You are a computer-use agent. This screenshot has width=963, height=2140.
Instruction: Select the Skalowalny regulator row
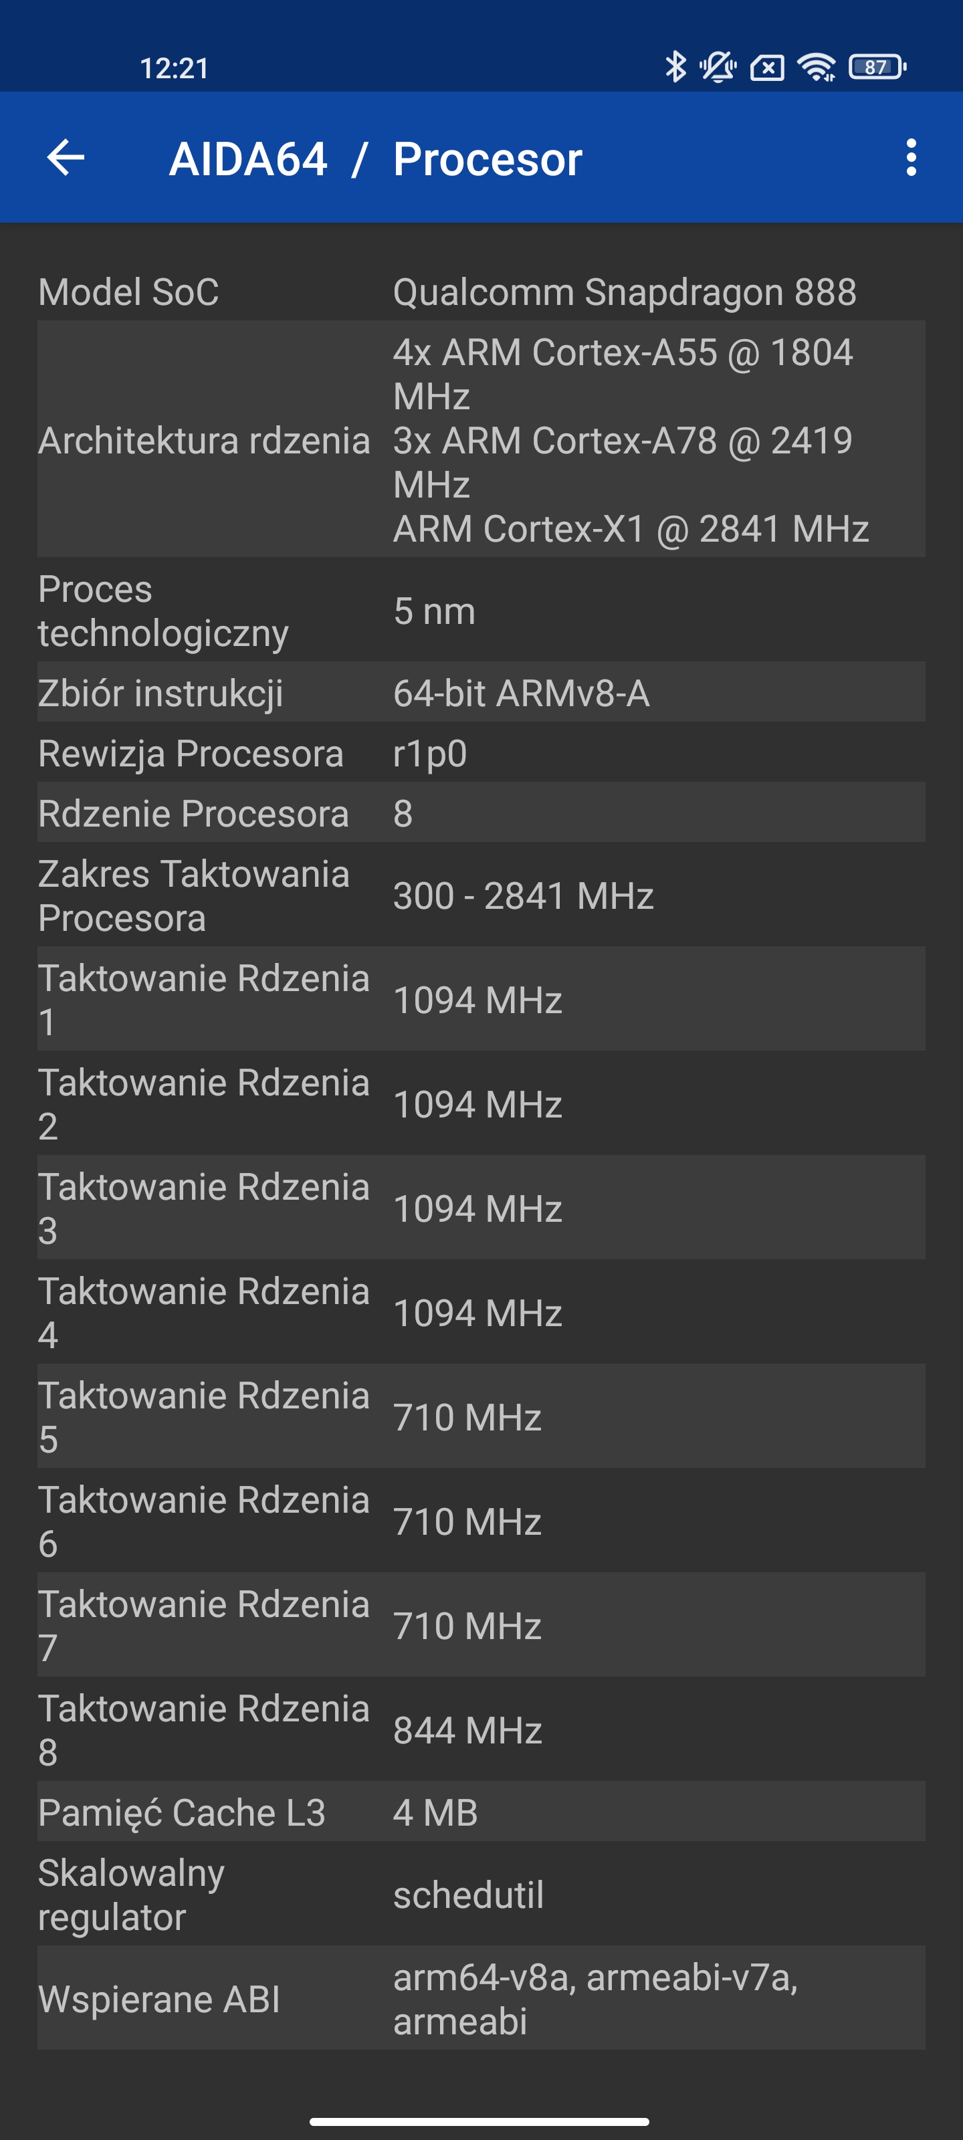pyautogui.click(x=481, y=1894)
